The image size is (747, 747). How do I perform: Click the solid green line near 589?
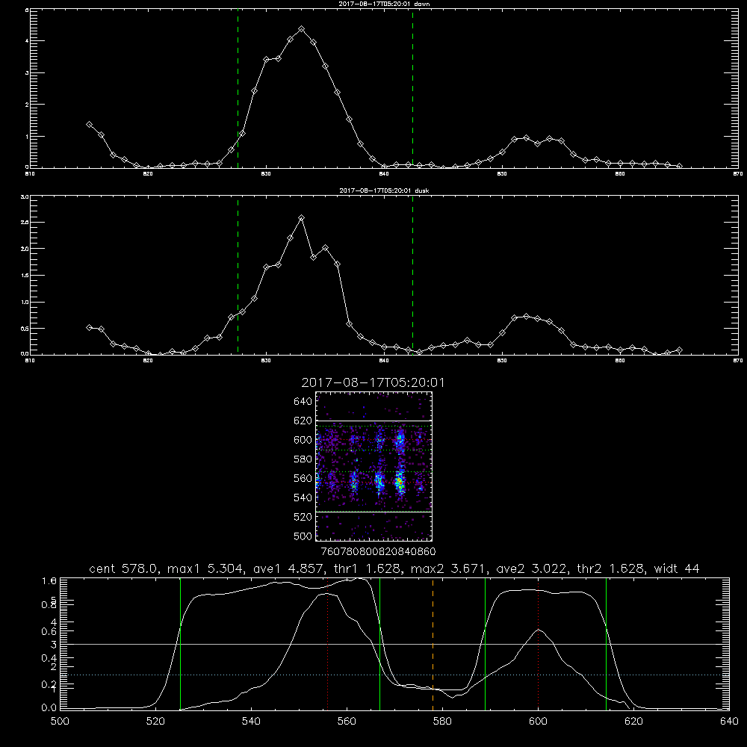[x=485, y=644]
